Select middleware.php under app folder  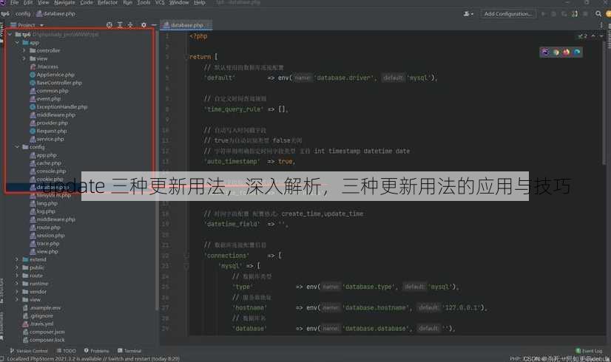[53, 115]
